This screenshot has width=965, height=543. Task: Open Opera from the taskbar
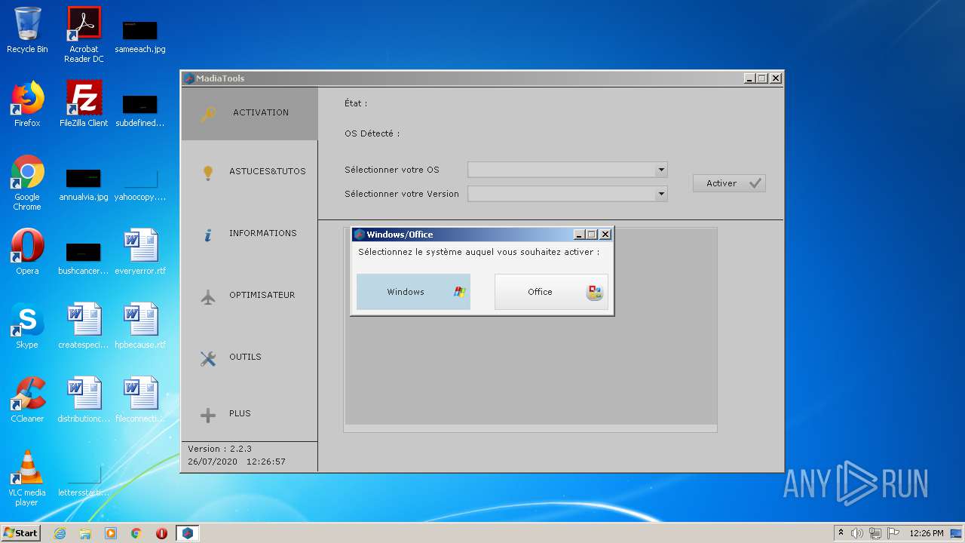(162, 533)
